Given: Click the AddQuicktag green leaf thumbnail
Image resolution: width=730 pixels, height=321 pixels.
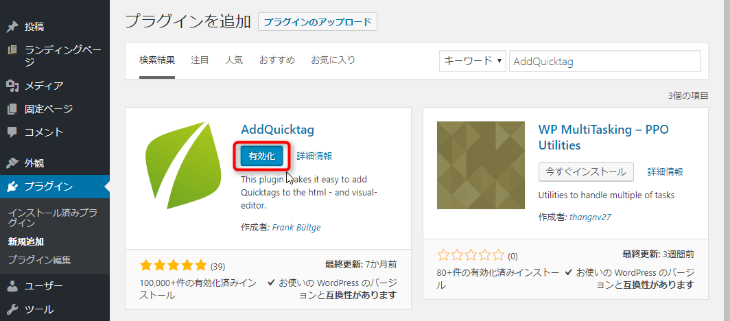Looking at the screenshot, I should pos(182,165).
